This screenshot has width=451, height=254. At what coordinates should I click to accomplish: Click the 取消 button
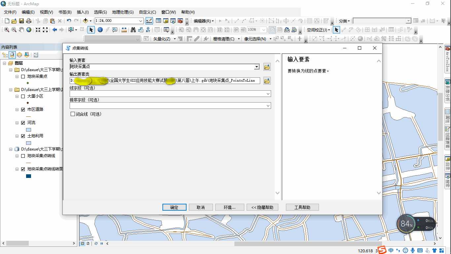point(200,207)
